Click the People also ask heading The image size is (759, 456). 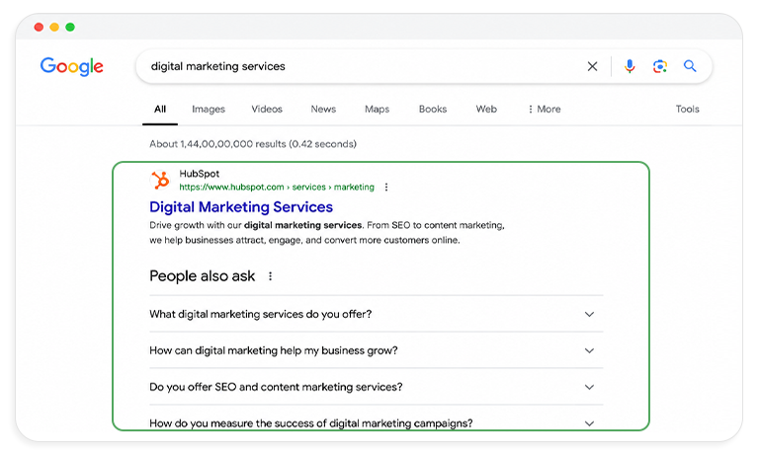pos(203,276)
